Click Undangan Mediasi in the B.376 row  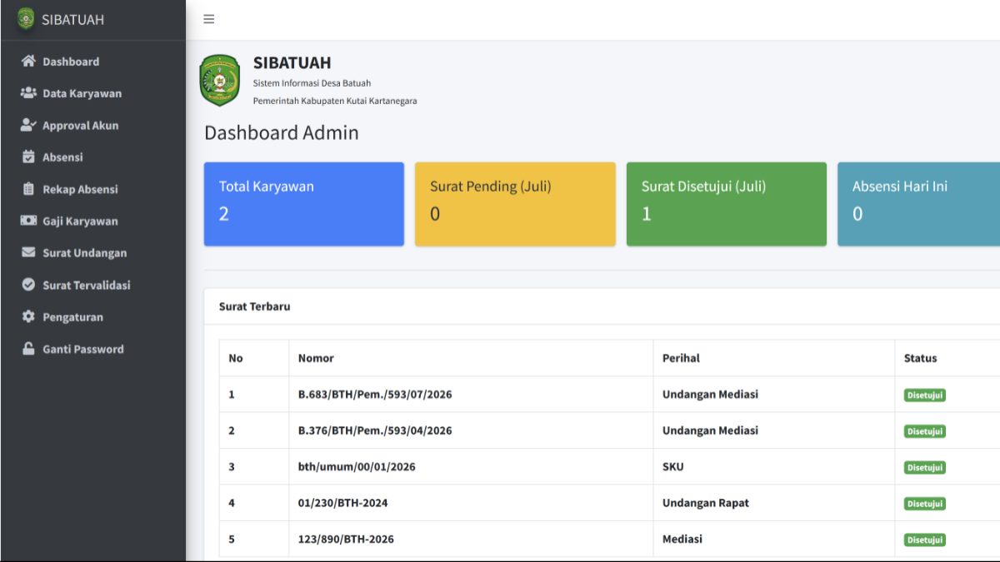coord(710,430)
